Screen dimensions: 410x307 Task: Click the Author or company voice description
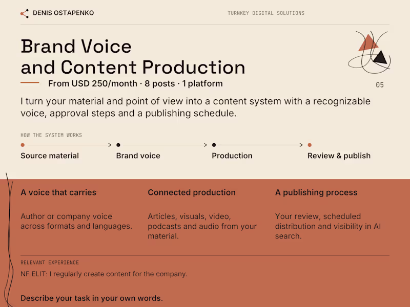76,221
